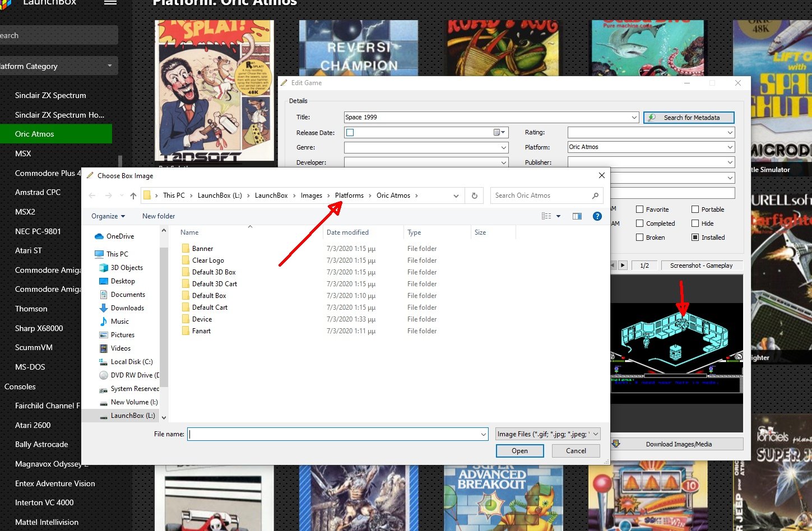Click the help question mark icon
Image resolution: width=812 pixels, height=531 pixels.
(x=597, y=216)
